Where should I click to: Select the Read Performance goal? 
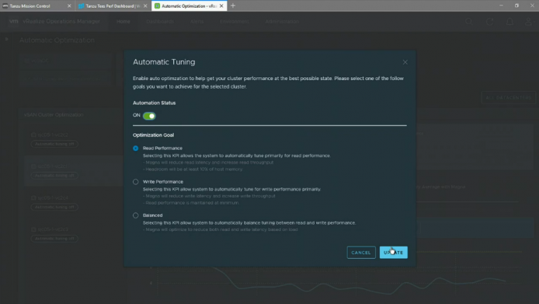(136, 148)
